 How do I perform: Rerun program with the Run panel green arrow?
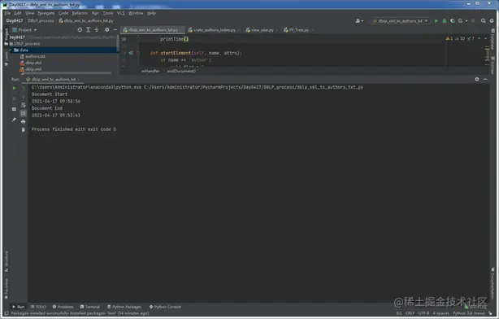[14, 88]
